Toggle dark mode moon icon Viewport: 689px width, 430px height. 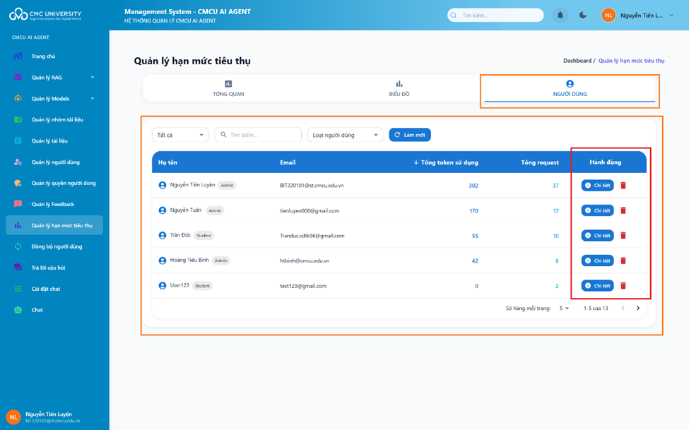point(583,15)
